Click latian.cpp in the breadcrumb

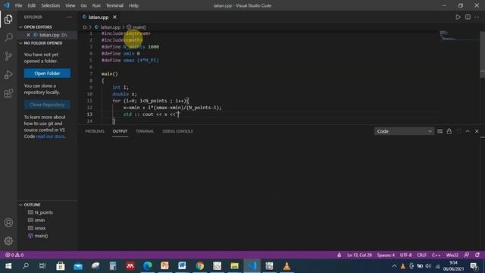(110, 27)
